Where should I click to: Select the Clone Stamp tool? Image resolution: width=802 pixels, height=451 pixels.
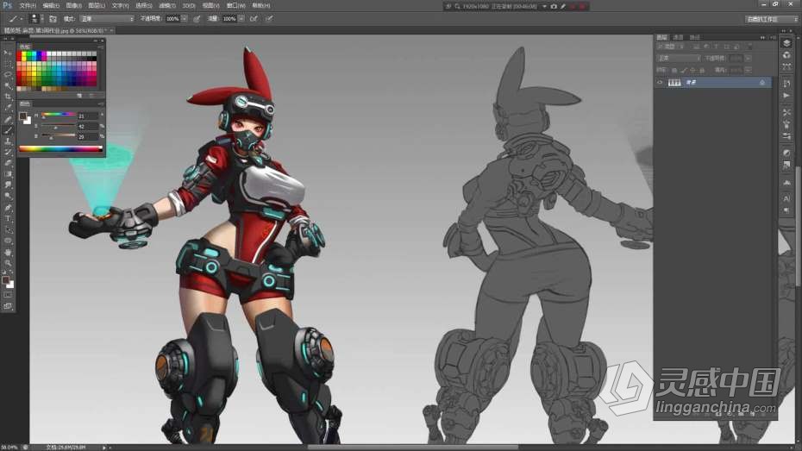(x=8, y=141)
